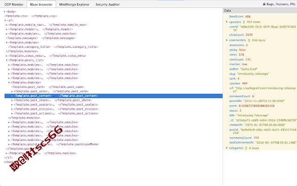Click the commentCount value 6

coord(253,96)
